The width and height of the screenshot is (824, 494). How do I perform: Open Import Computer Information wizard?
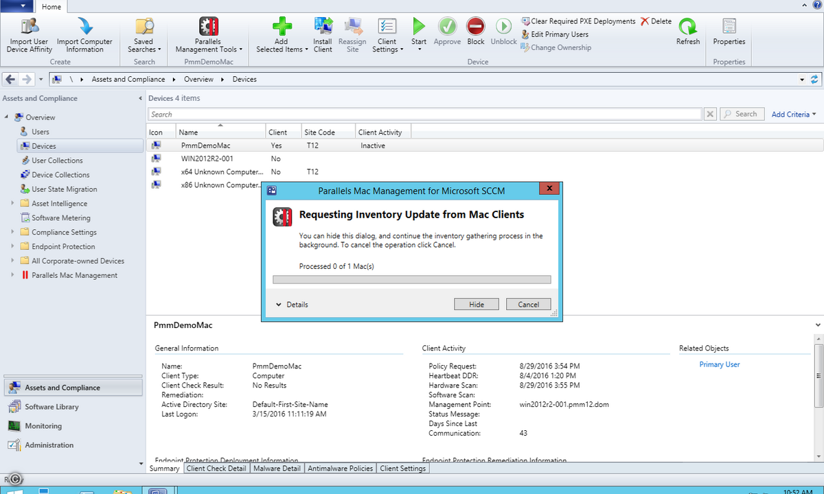pyautogui.click(x=84, y=35)
